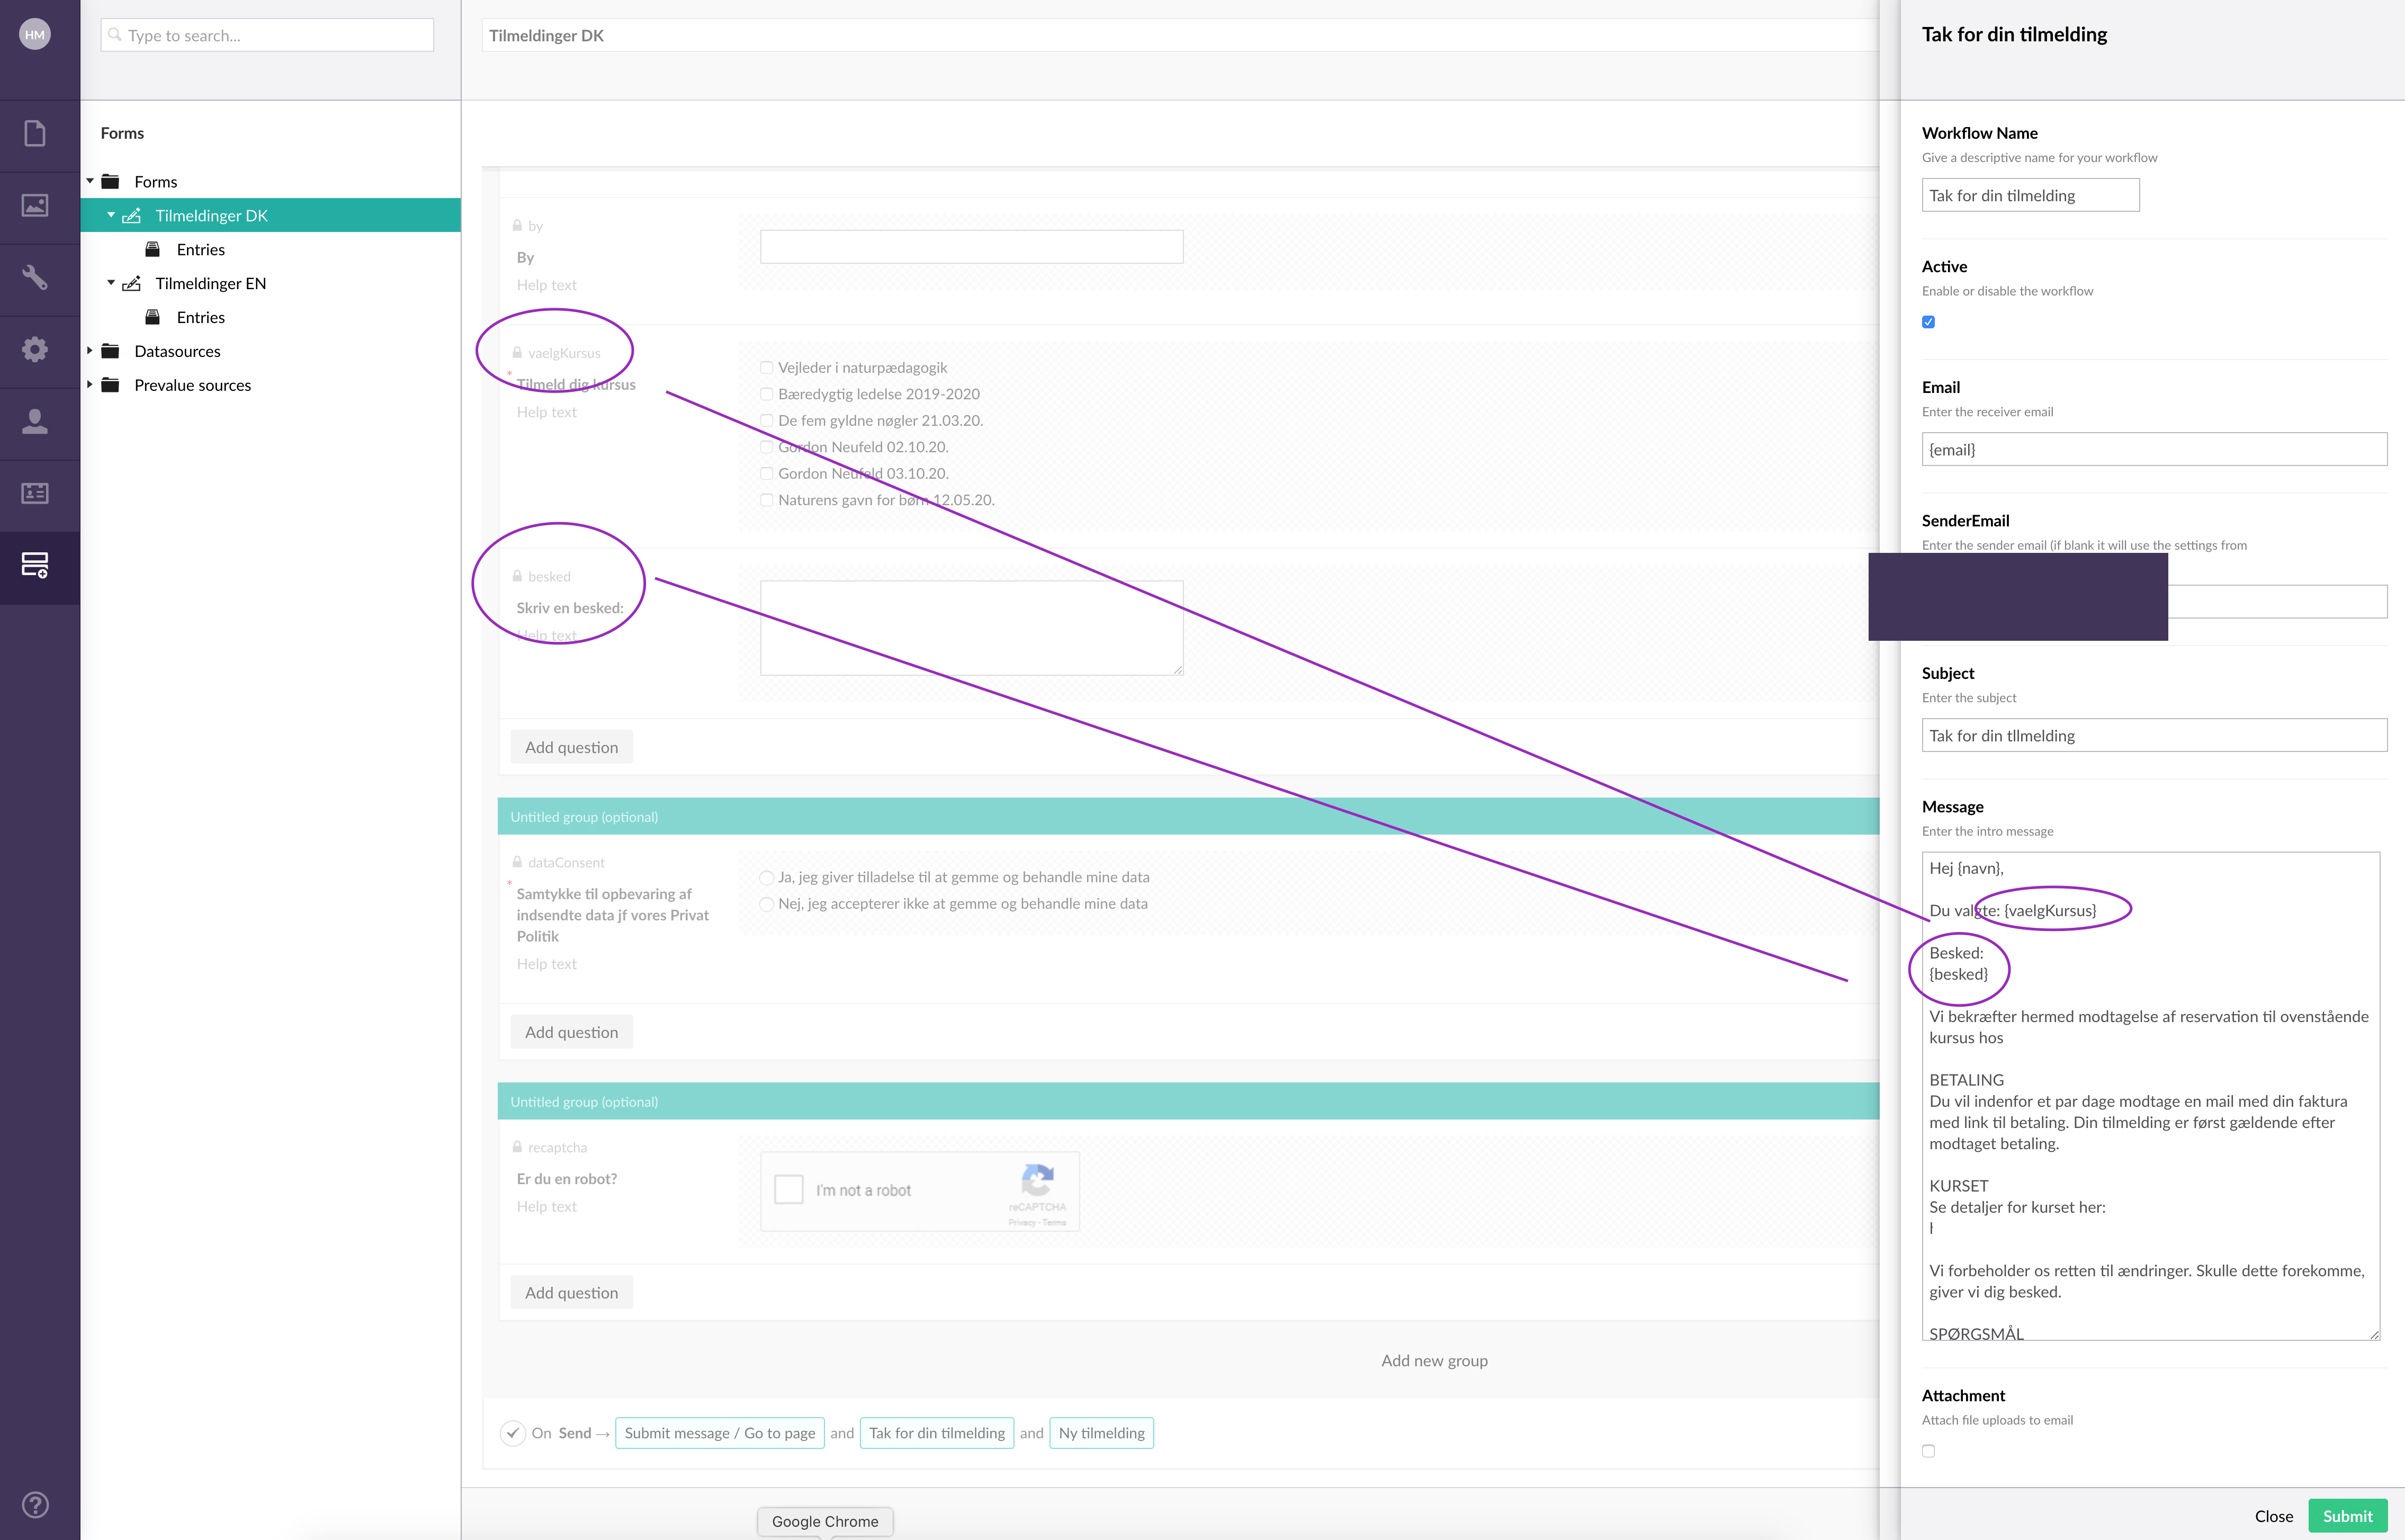The height and width of the screenshot is (1540, 2405).
Task: Collapse the Tilmeldinger DK tree arrow
Action: [111, 215]
